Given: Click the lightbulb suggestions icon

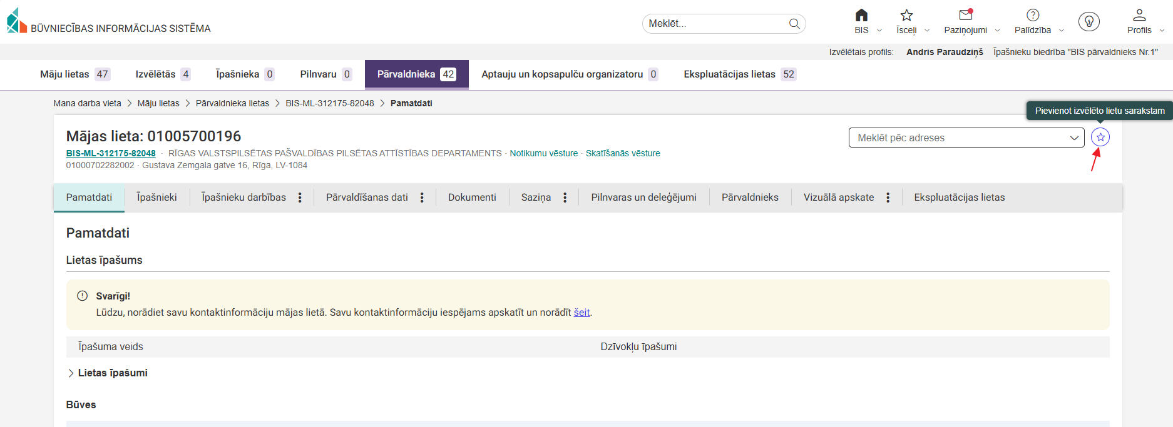Looking at the screenshot, I should point(1089,22).
